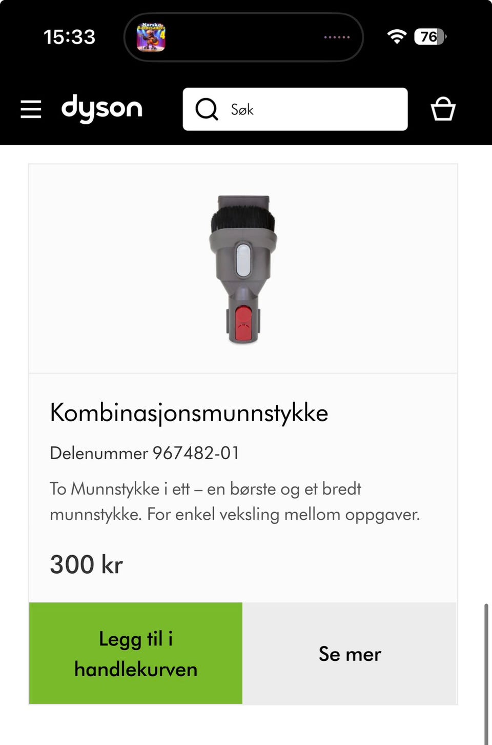Open the combination nozzle product image

coord(243,269)
